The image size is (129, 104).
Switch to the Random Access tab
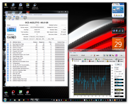(x=108, y=59)
